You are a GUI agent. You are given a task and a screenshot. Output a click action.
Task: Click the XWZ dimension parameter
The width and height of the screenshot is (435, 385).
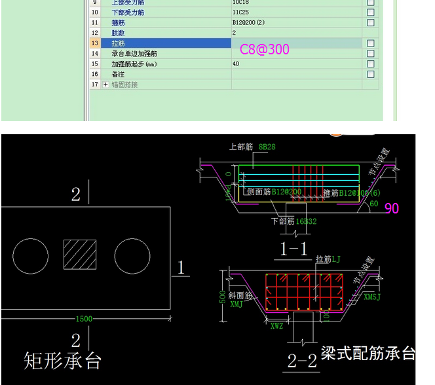(x=276, y=326)
